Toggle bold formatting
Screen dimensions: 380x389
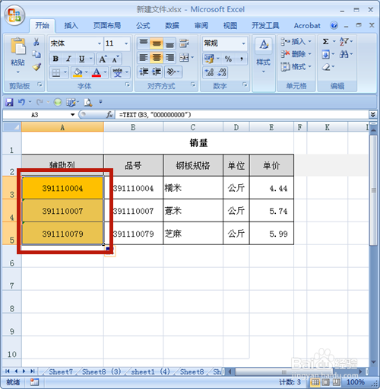pos(55,59)
